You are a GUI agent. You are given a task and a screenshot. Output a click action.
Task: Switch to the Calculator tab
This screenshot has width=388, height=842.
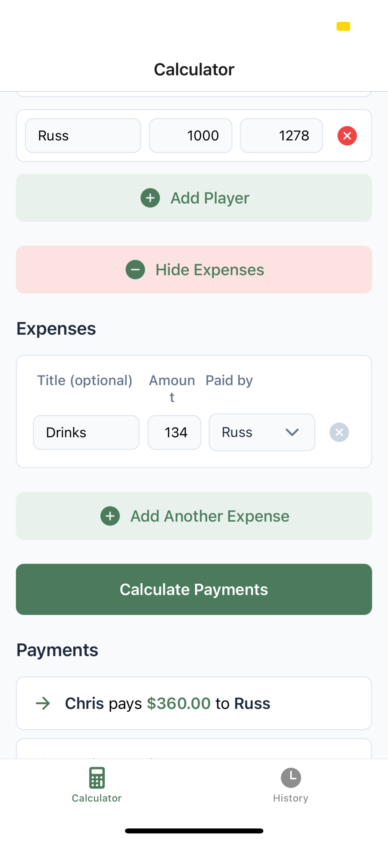(x=97, y=784)
